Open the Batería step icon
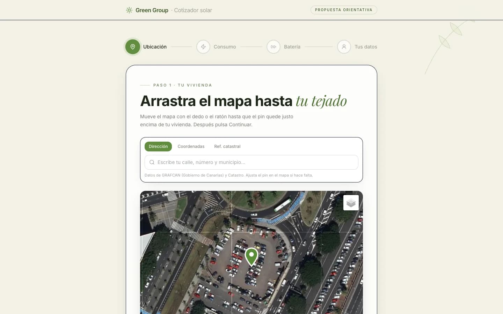This screenshot has width=503, height=314. click(x=274, y=47)
